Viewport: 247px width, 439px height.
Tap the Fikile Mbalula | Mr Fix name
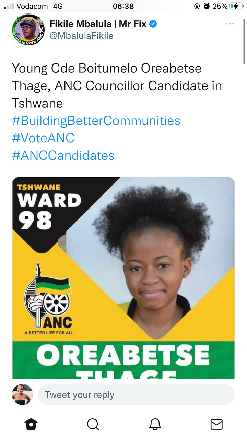[98, 24]
